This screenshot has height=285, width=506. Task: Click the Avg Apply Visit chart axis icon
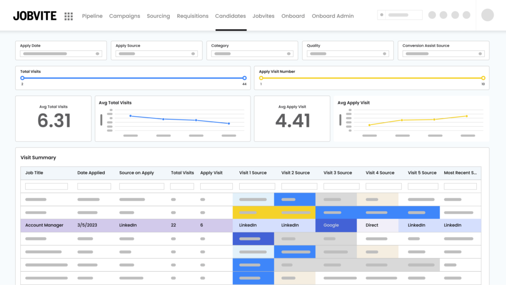click(340, 120)
